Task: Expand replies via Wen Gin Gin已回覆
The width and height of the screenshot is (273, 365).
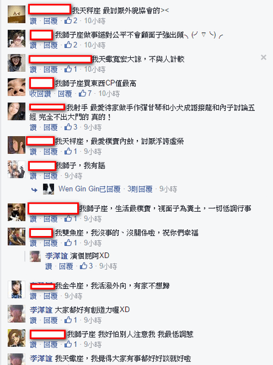Action: click(x=89, y=189)
